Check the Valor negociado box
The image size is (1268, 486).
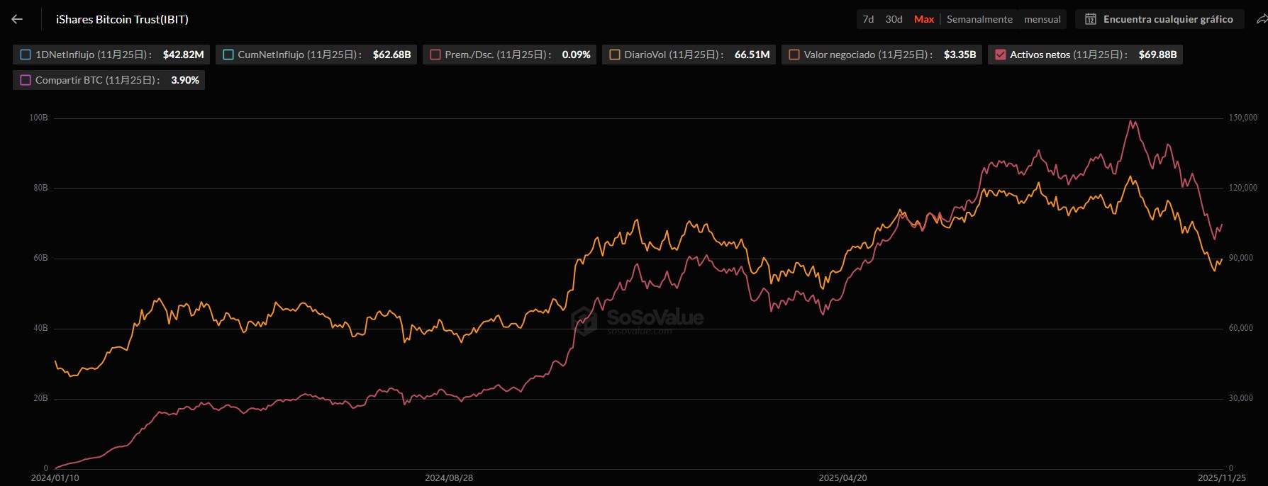click(794, 55)
